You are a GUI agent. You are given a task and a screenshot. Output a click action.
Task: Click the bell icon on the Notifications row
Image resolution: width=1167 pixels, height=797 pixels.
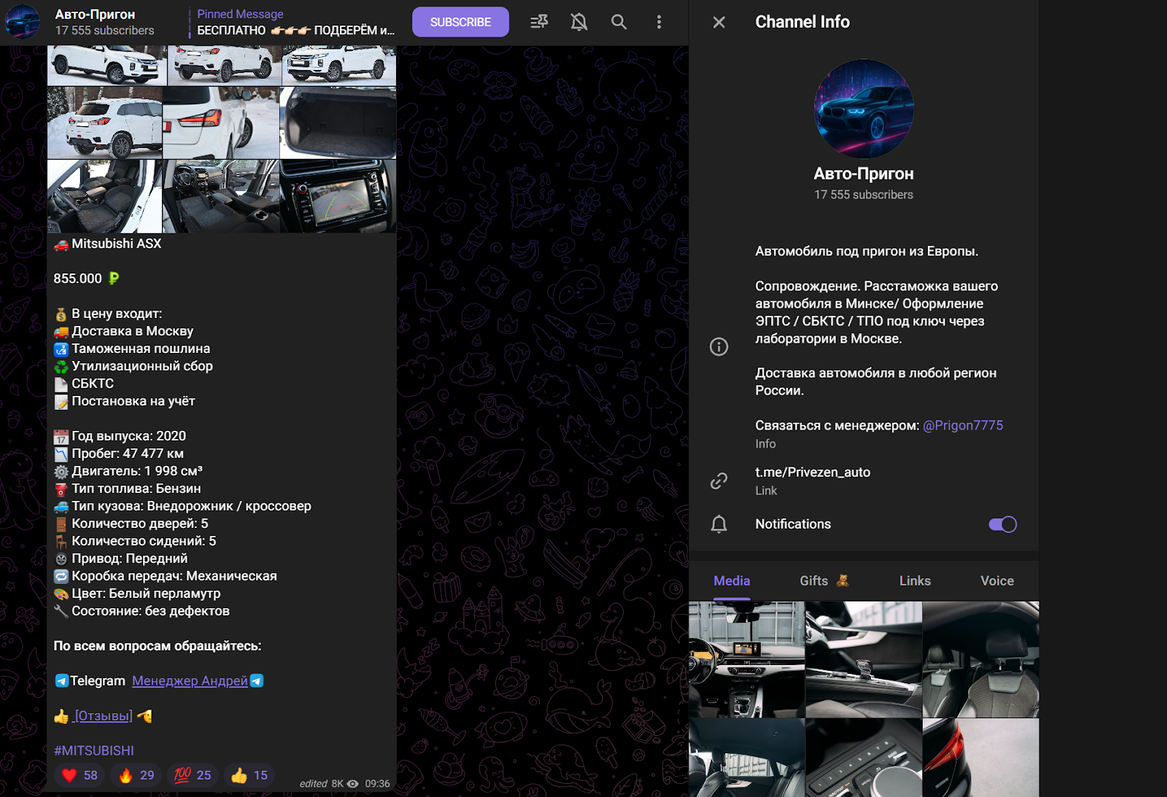coord(719,524)
